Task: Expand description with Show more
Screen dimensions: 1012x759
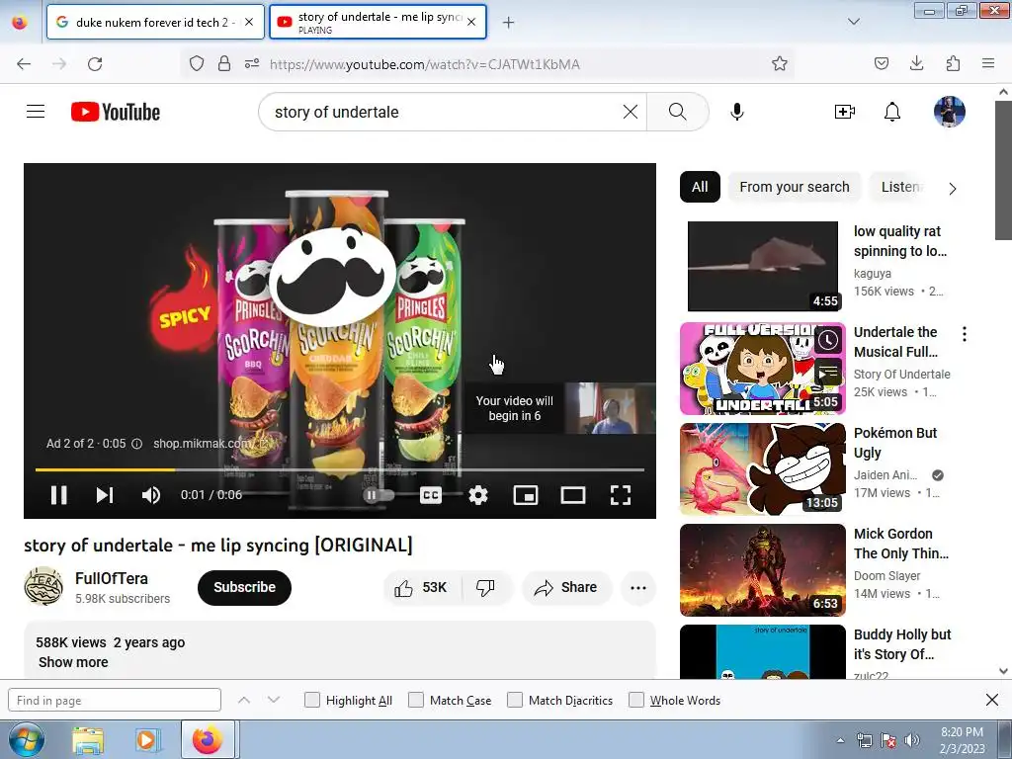Action: 73,662
